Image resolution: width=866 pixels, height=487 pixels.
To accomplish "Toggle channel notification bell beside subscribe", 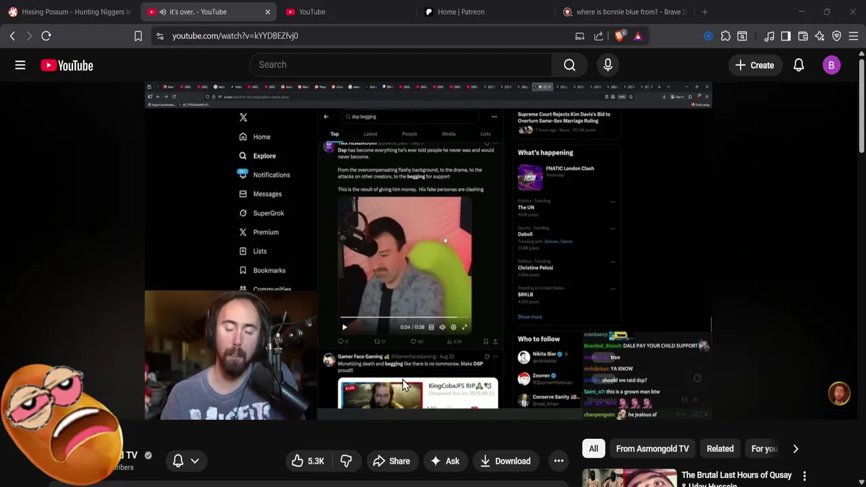I will 178,461.
